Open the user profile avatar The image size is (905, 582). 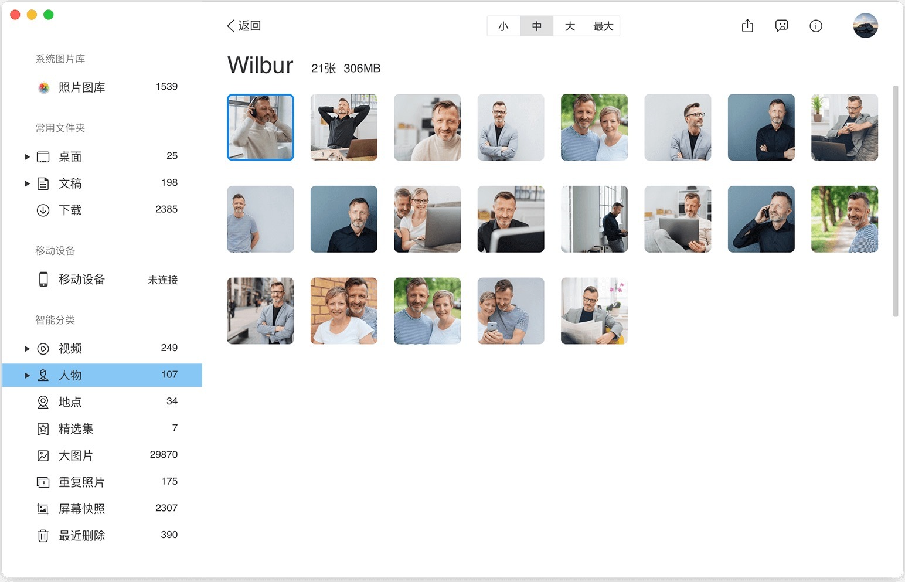[x=865, y=26]
